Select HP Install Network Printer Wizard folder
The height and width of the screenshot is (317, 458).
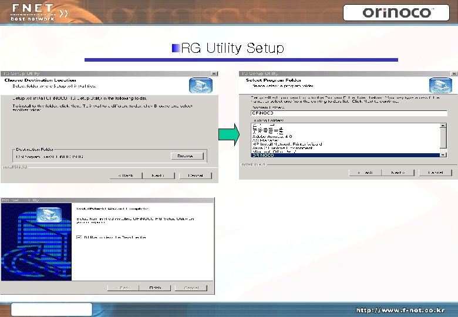pyautogui.click(x=287, y=144)
